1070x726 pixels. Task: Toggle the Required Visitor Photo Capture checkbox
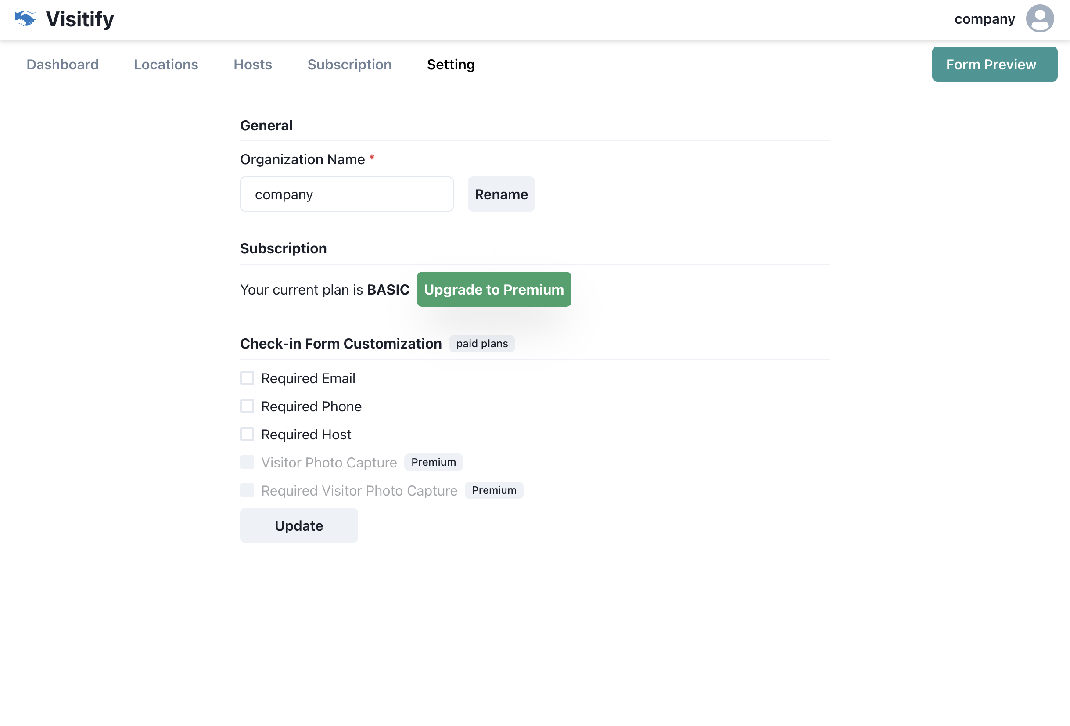[247, 490]
